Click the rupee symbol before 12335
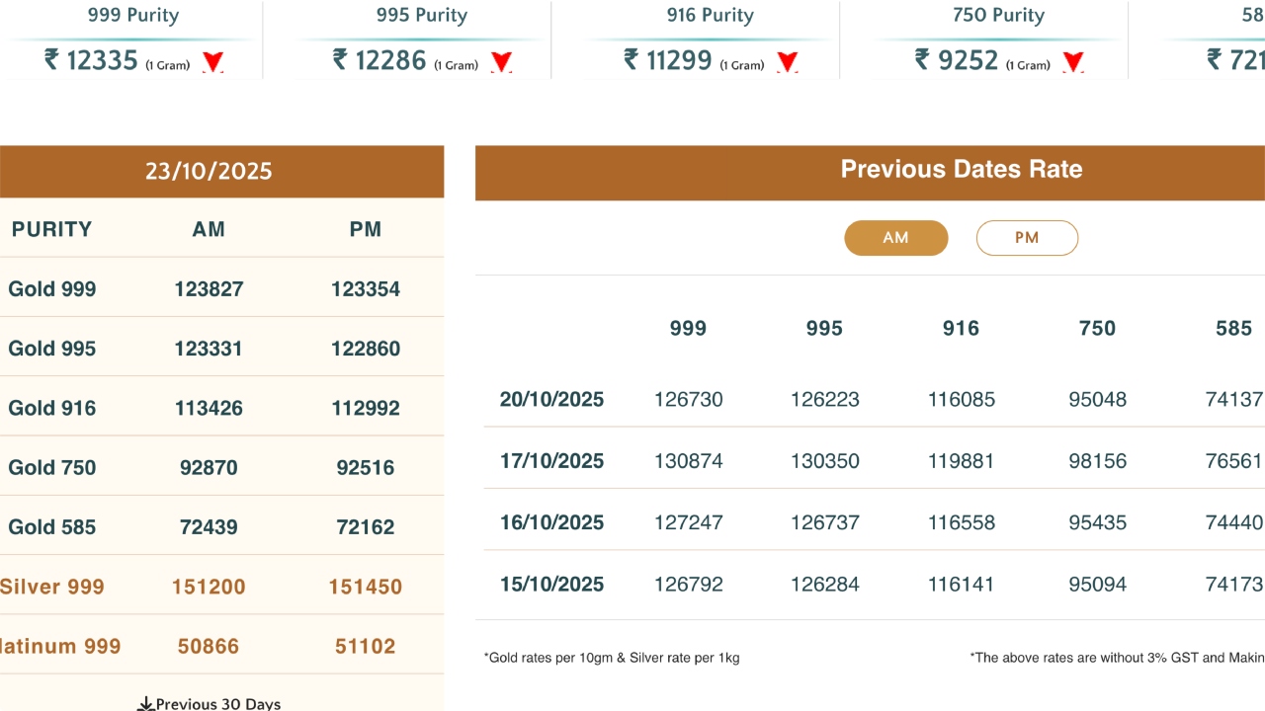1265x711 pixels. point(52,60)
